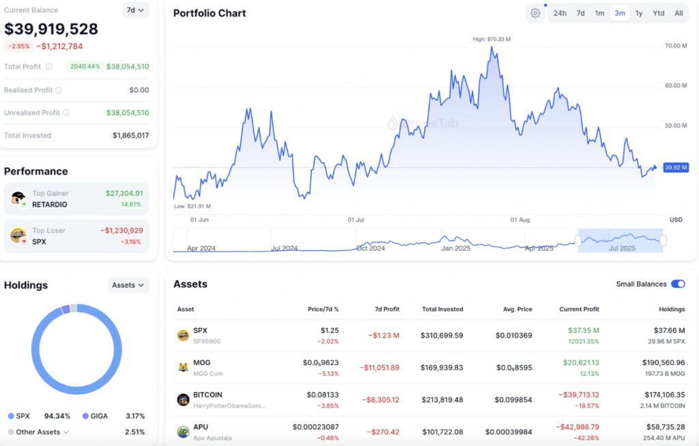Image resolution: width=699 pixels, height=446 pixels.
Task: Click the -2.95% balance change badge
Action: (x=18, y=46)
